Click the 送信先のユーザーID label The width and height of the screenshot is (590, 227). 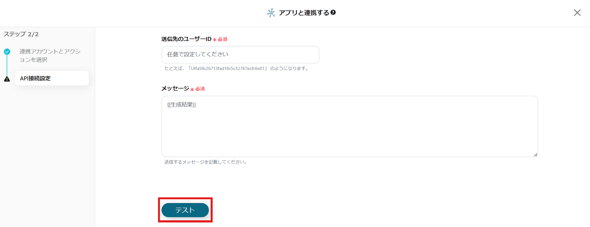[186, 39]
